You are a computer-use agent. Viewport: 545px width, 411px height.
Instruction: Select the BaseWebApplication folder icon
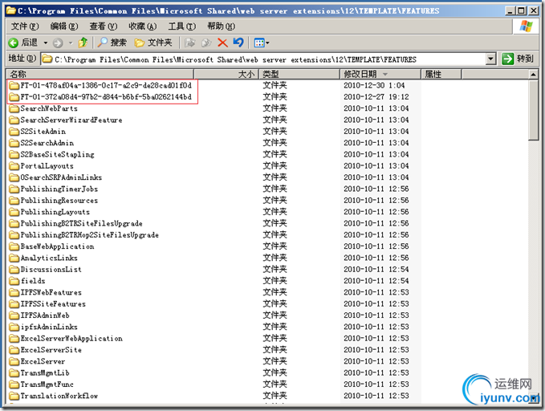tap(14, 246)
